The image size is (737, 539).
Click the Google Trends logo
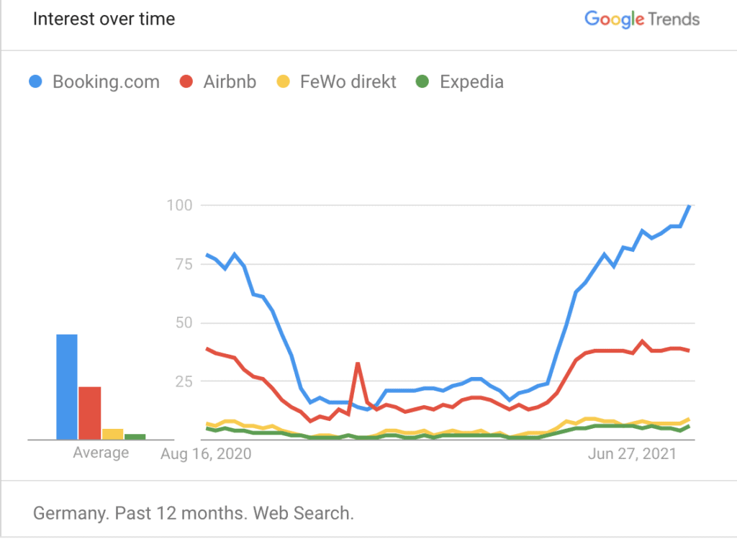[x=642, y=19]
